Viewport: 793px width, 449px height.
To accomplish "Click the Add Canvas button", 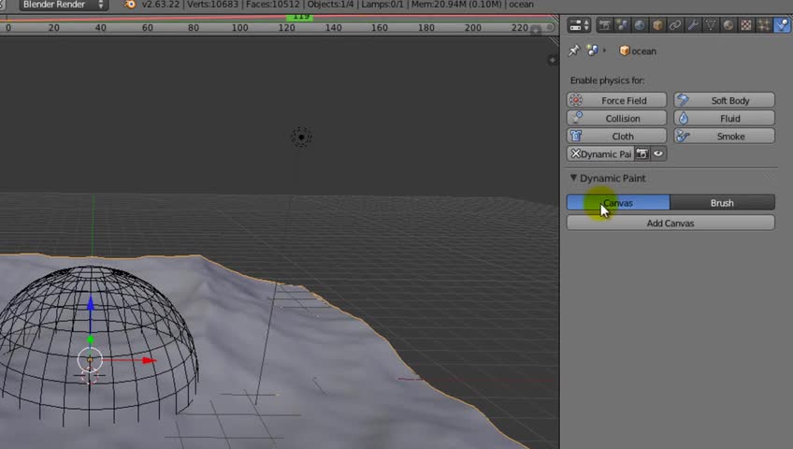I will (670, 223).
